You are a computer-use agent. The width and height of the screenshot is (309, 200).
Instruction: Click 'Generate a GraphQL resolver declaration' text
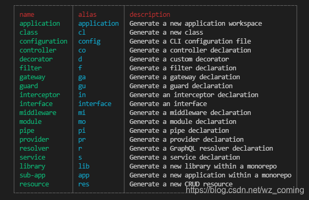point(201,149)
